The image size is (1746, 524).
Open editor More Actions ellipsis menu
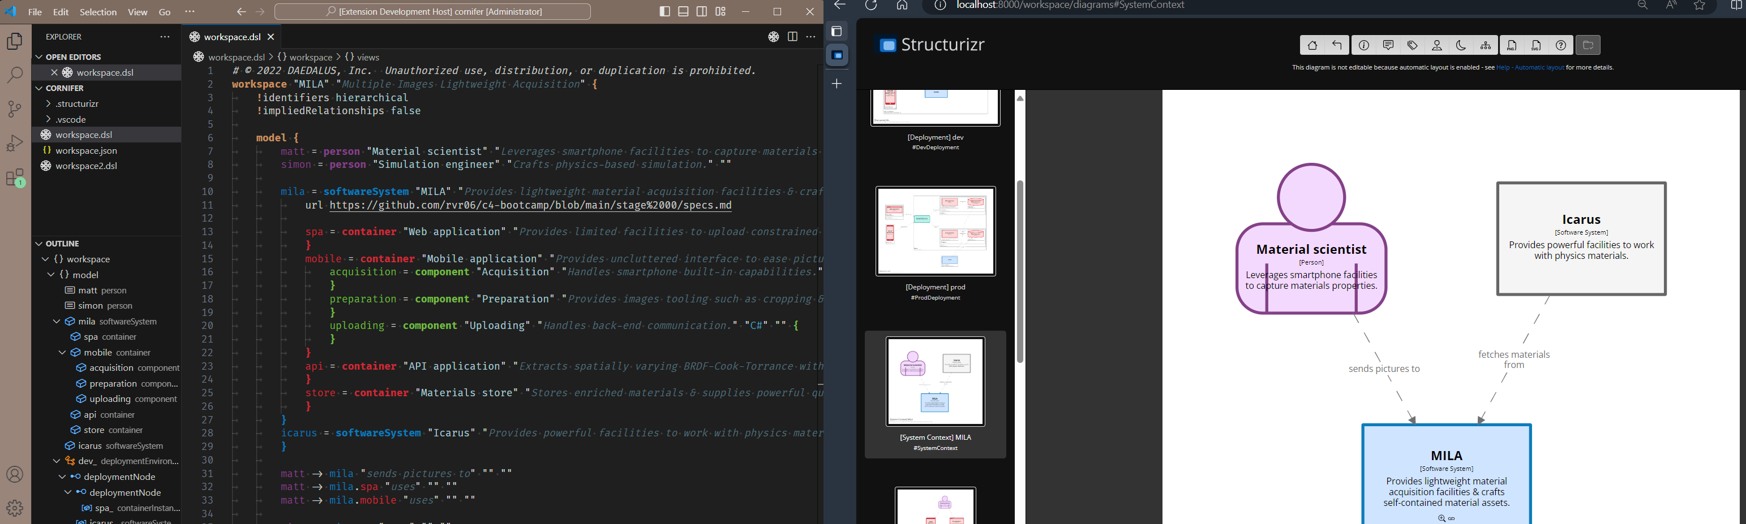coord(810,37)
